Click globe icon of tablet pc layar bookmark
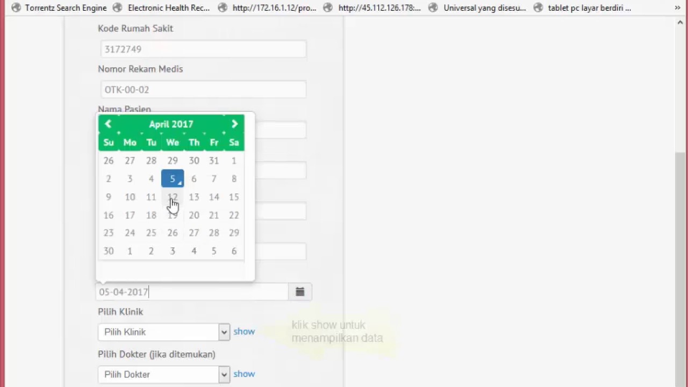Screen dimensions: 688x387 [x=539, y=8]
